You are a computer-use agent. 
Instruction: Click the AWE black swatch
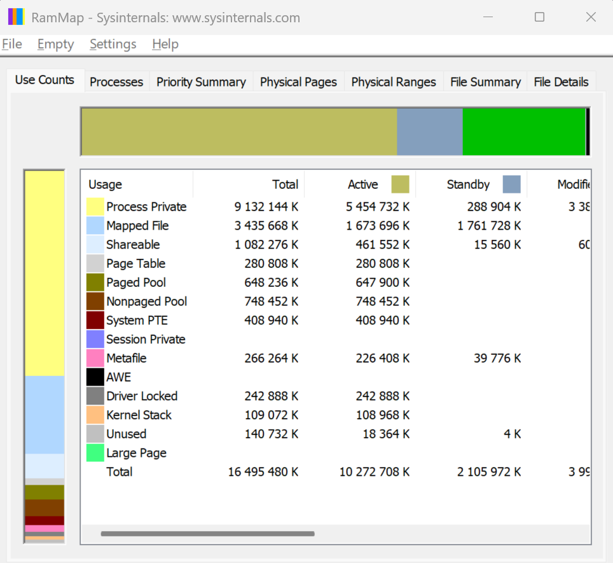(x=95, y=377)
